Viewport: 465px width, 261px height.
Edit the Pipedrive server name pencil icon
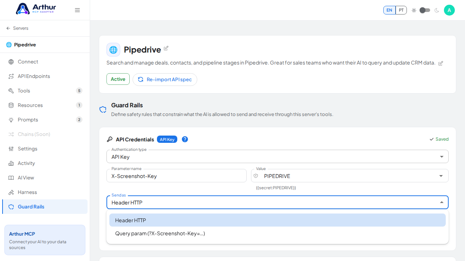[x=166, y=48]
